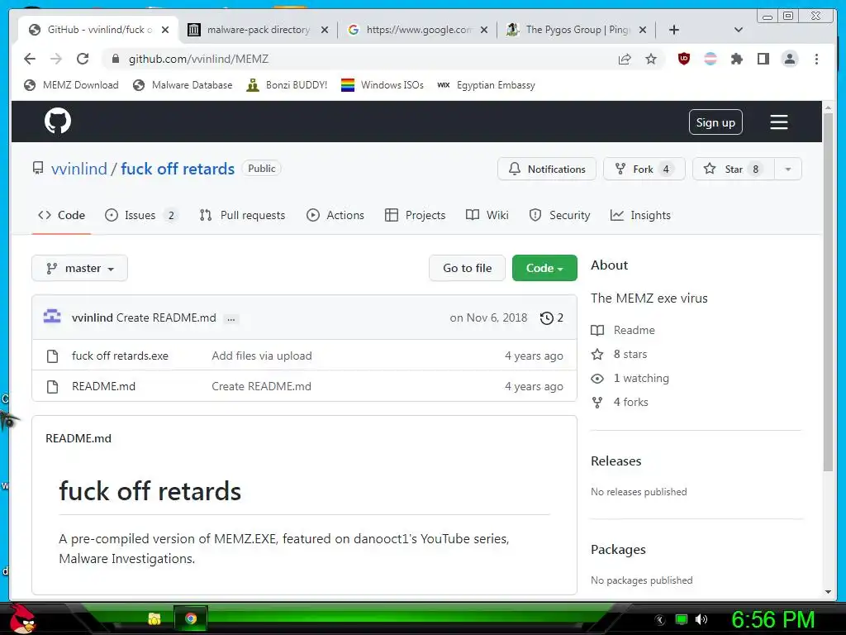This screenshot has width=846, height=635.
Task: Open the Chrome profile avatar
Action: pyautogui.click(x=790, y=59)
